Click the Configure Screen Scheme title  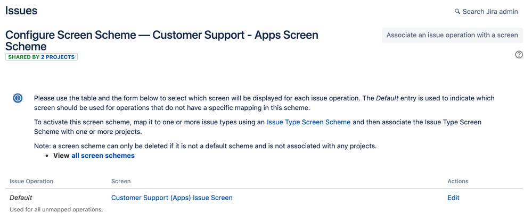tap(162, 40)
